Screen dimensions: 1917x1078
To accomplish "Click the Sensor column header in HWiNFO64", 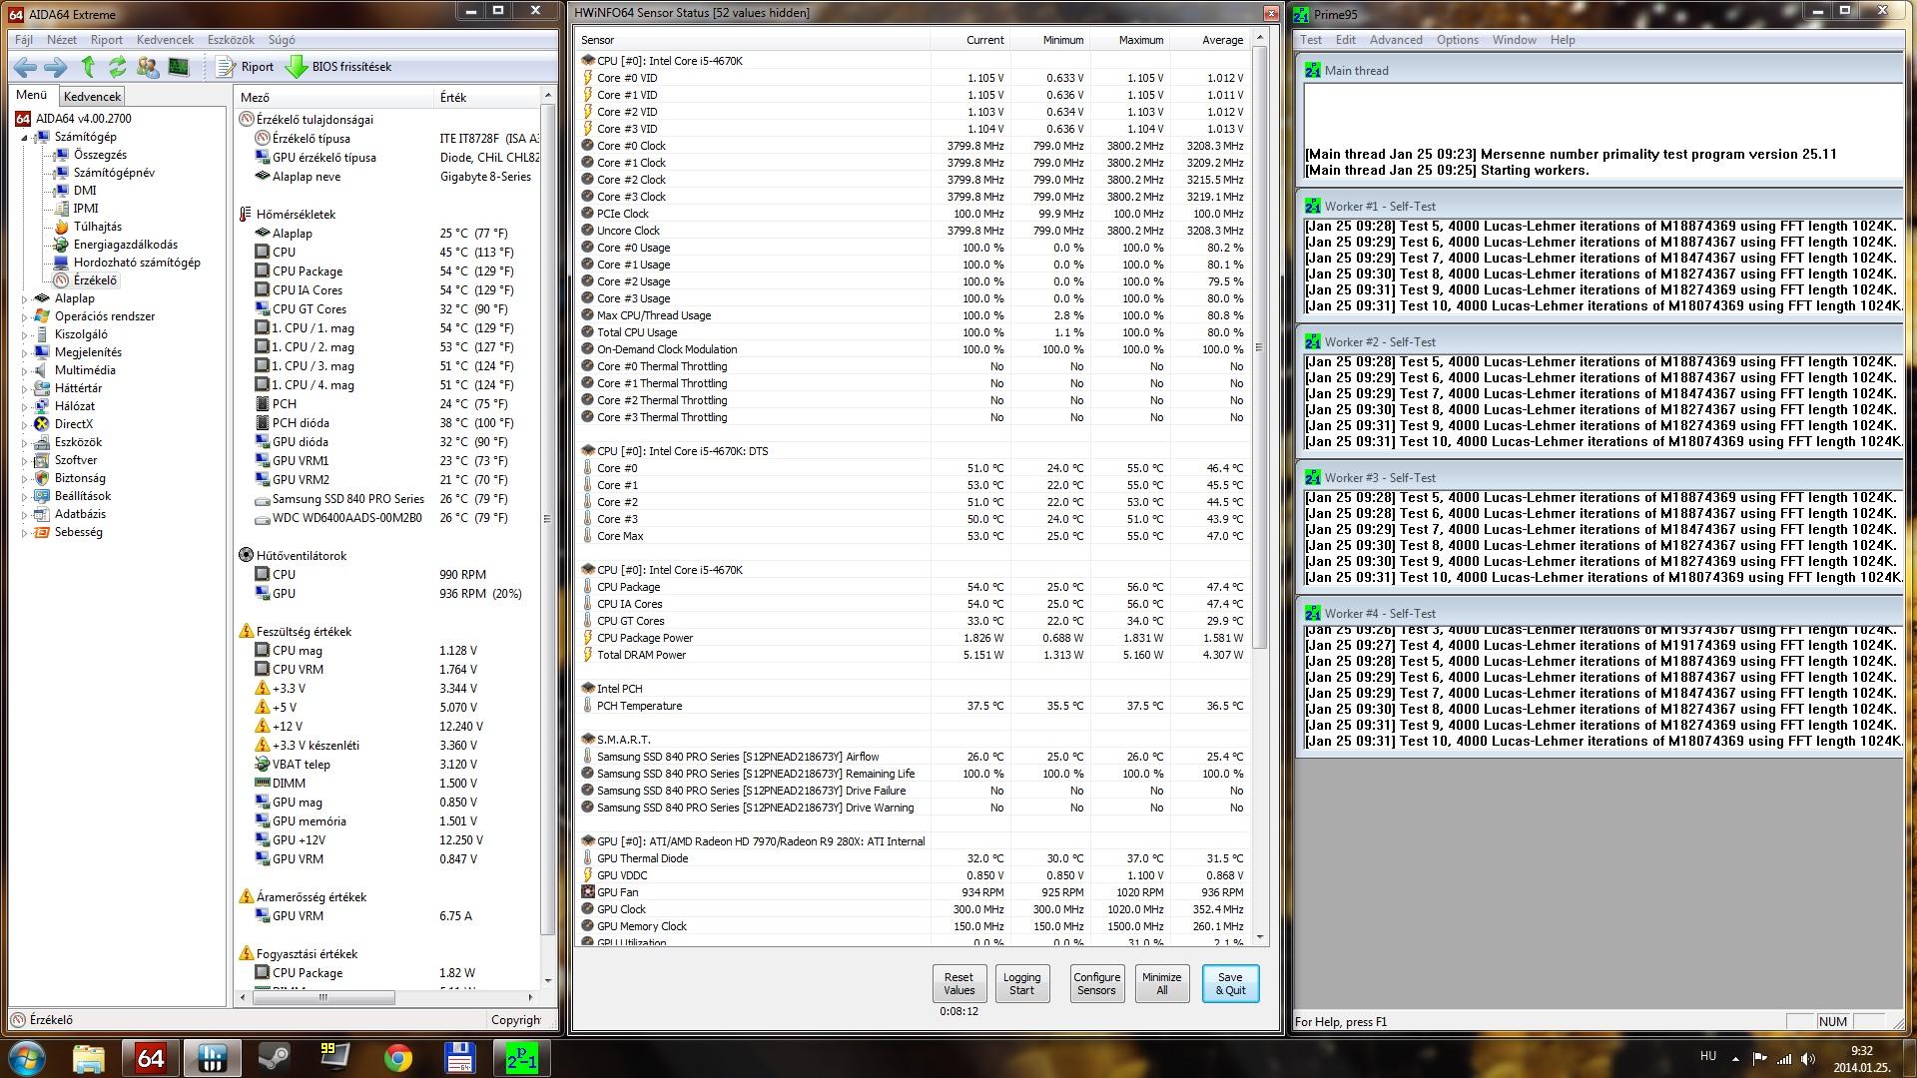I will (x=752, y=40).
